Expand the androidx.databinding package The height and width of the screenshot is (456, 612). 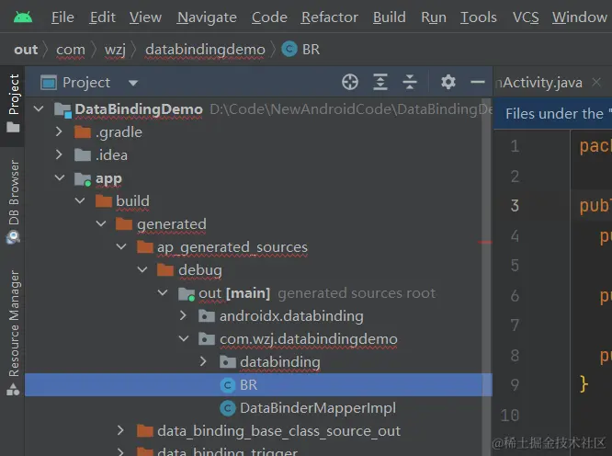pyautogui.click(x=183, y=315)
